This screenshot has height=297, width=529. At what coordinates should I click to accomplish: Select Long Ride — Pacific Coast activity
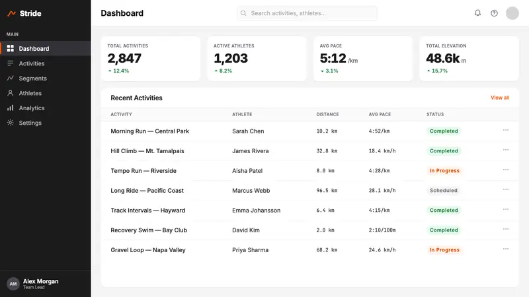147,191
